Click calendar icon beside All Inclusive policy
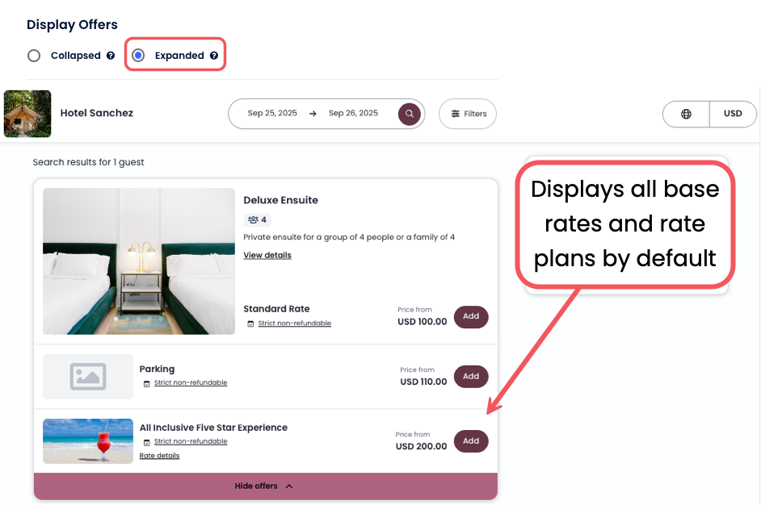 pyautogui.click(x=146, y=443)
